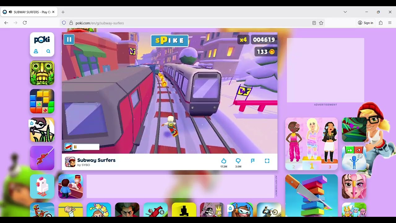
Task: Open the browser application menu
Action: click(390, 23)
